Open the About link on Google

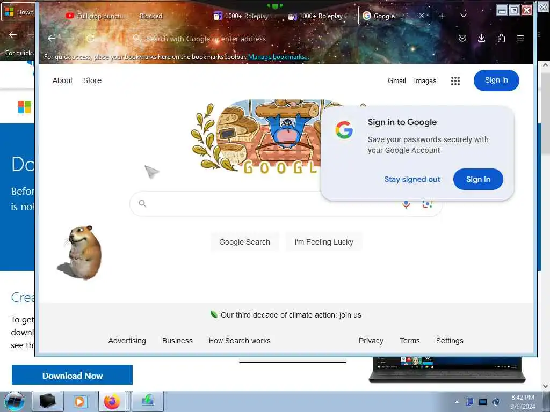pos(62,80)
